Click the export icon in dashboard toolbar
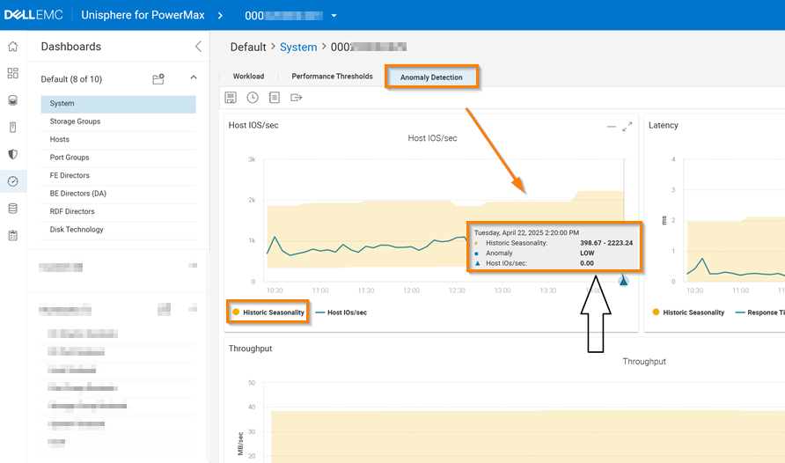Screen dimensions: 785x463 pos(297,98)
